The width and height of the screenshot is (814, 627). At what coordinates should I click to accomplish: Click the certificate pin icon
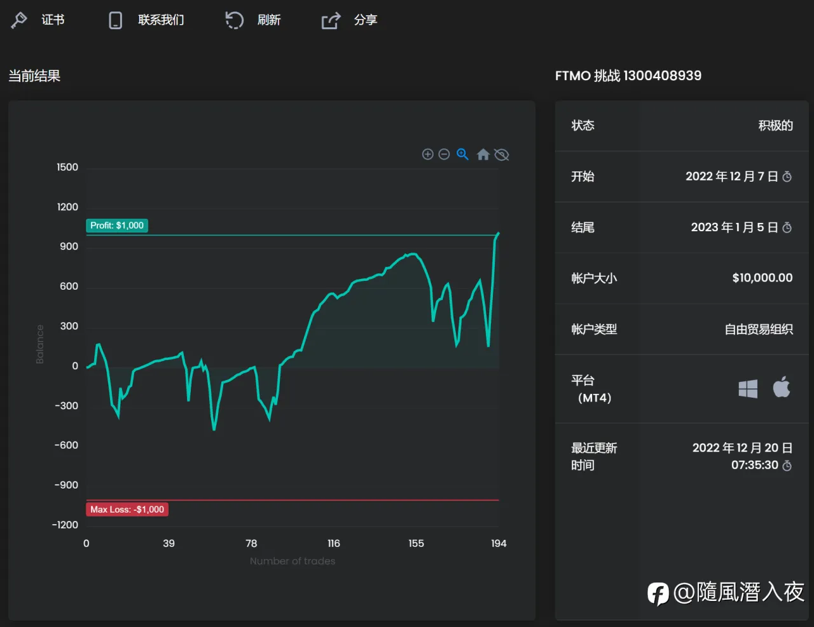[x=19, y=20]
